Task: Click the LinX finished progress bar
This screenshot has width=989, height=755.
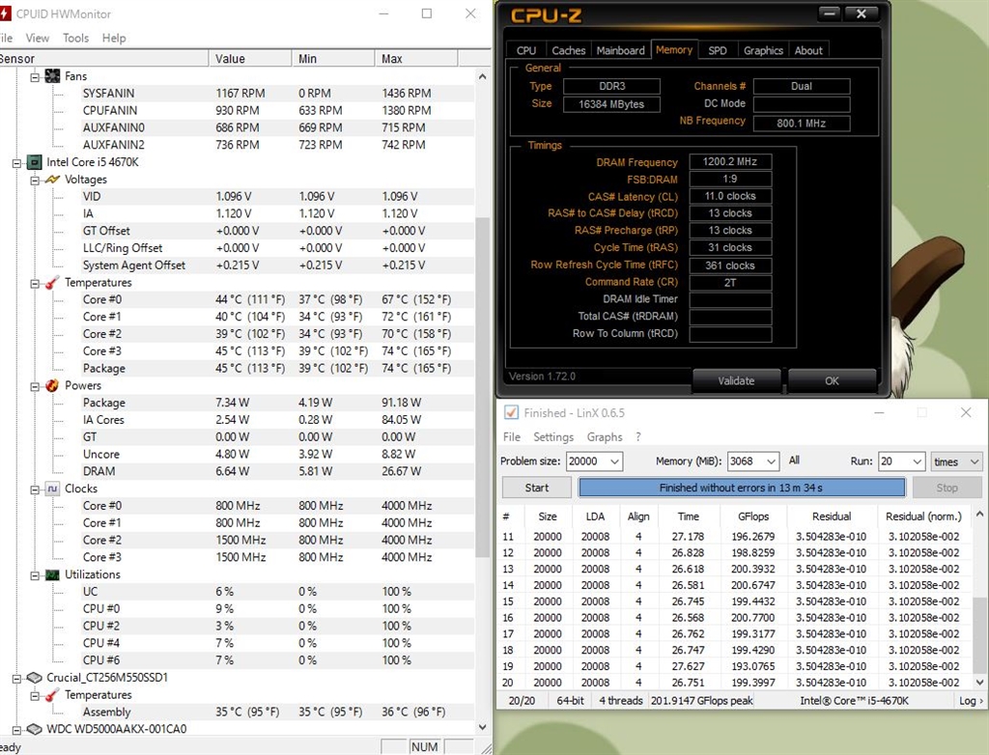Action: point(741,488)
